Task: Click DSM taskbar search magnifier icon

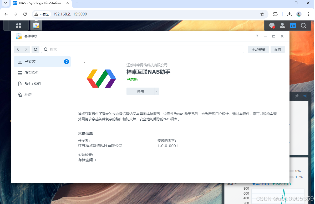Action: [303, 25]
